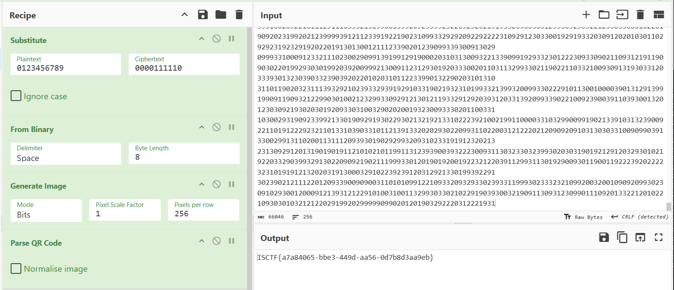674x290 pixels.
Task: Maximise the output pane
Action: point(659,237)
